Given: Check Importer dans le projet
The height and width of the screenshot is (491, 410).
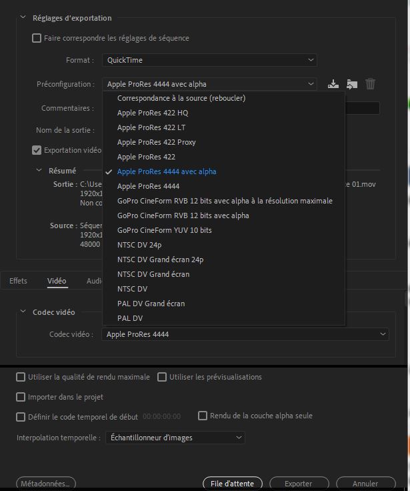Looking at the screenshot, I should coord(21,397).
